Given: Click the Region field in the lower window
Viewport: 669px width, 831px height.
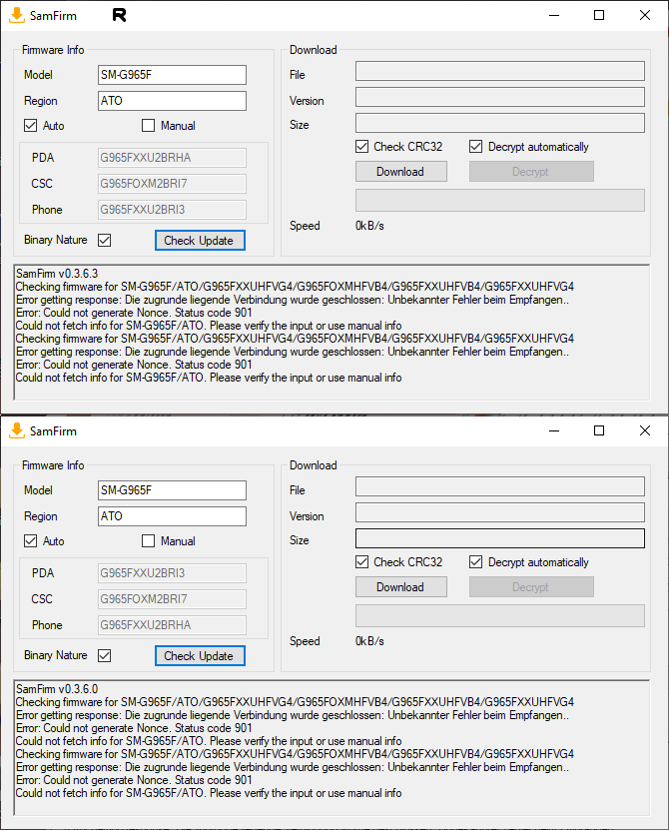Looking at the screenshot, I should pyautogui.click(x=172, y=516).
